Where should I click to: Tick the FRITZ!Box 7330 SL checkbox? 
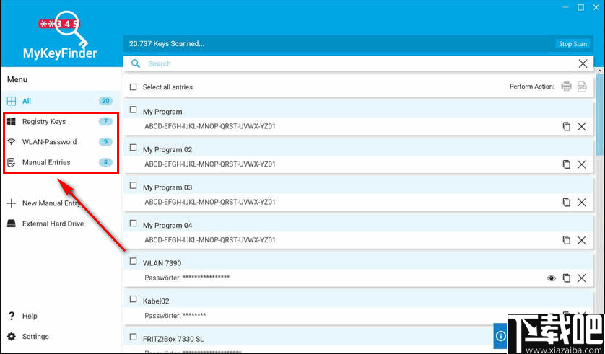pyautogui.click(x=133, y=337)
